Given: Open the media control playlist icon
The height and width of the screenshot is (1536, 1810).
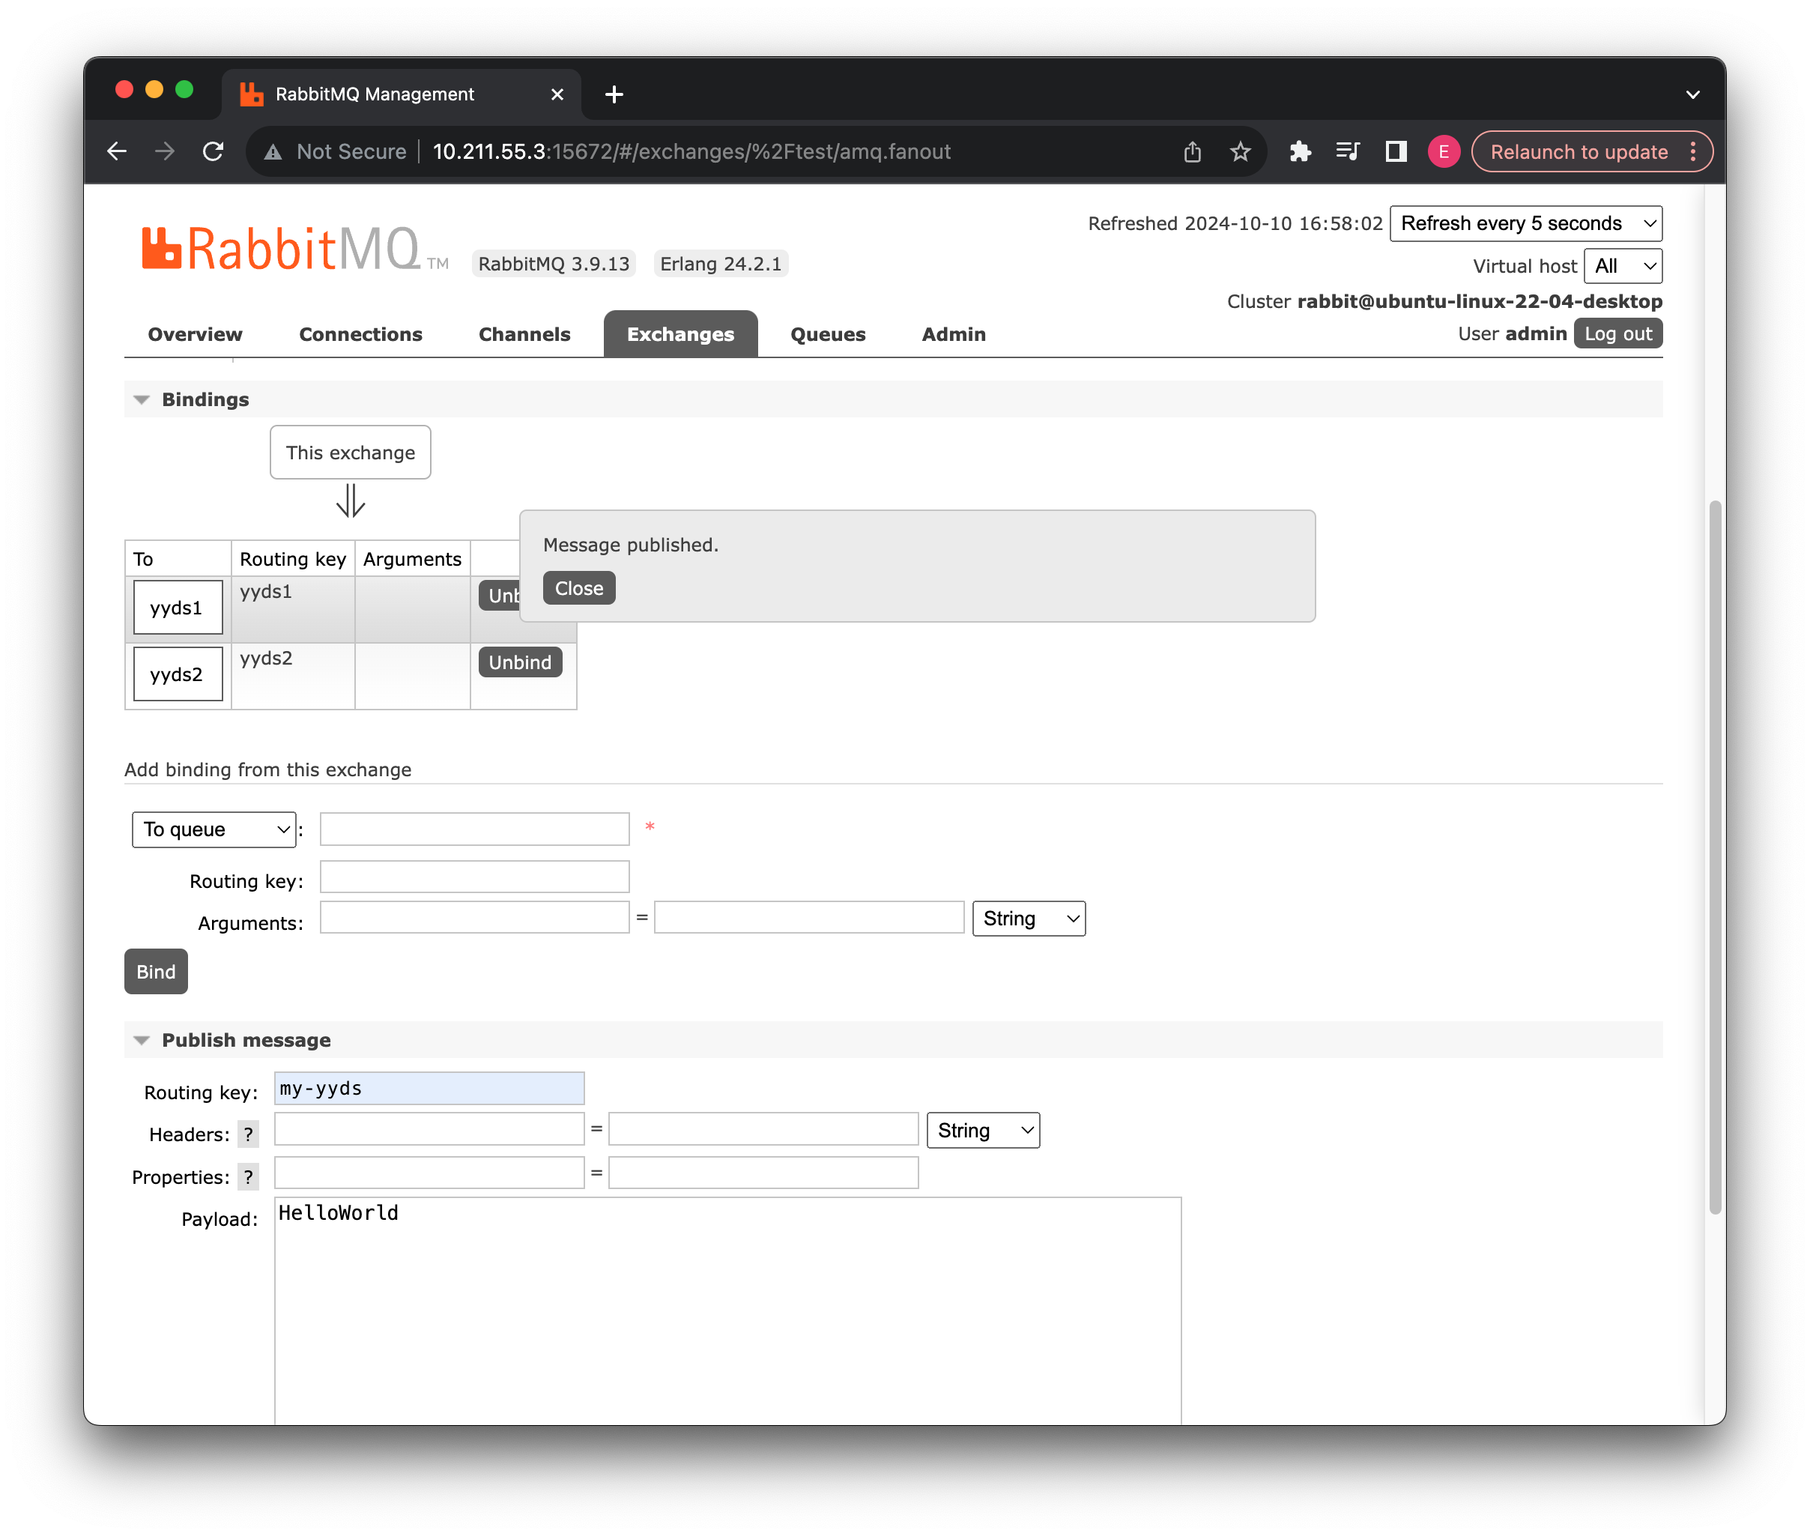Looking at the screenshot, I should point(1347,152).
